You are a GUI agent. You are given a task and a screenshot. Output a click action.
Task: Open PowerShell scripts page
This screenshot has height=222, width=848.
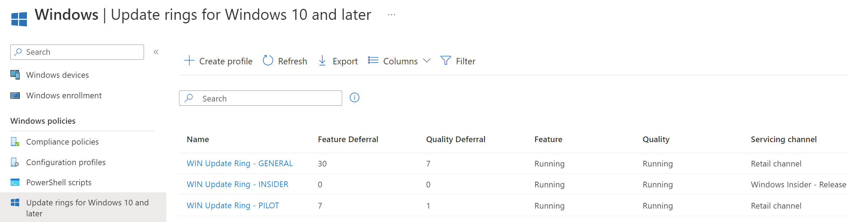pyautogui.click(x=59, y=182)
